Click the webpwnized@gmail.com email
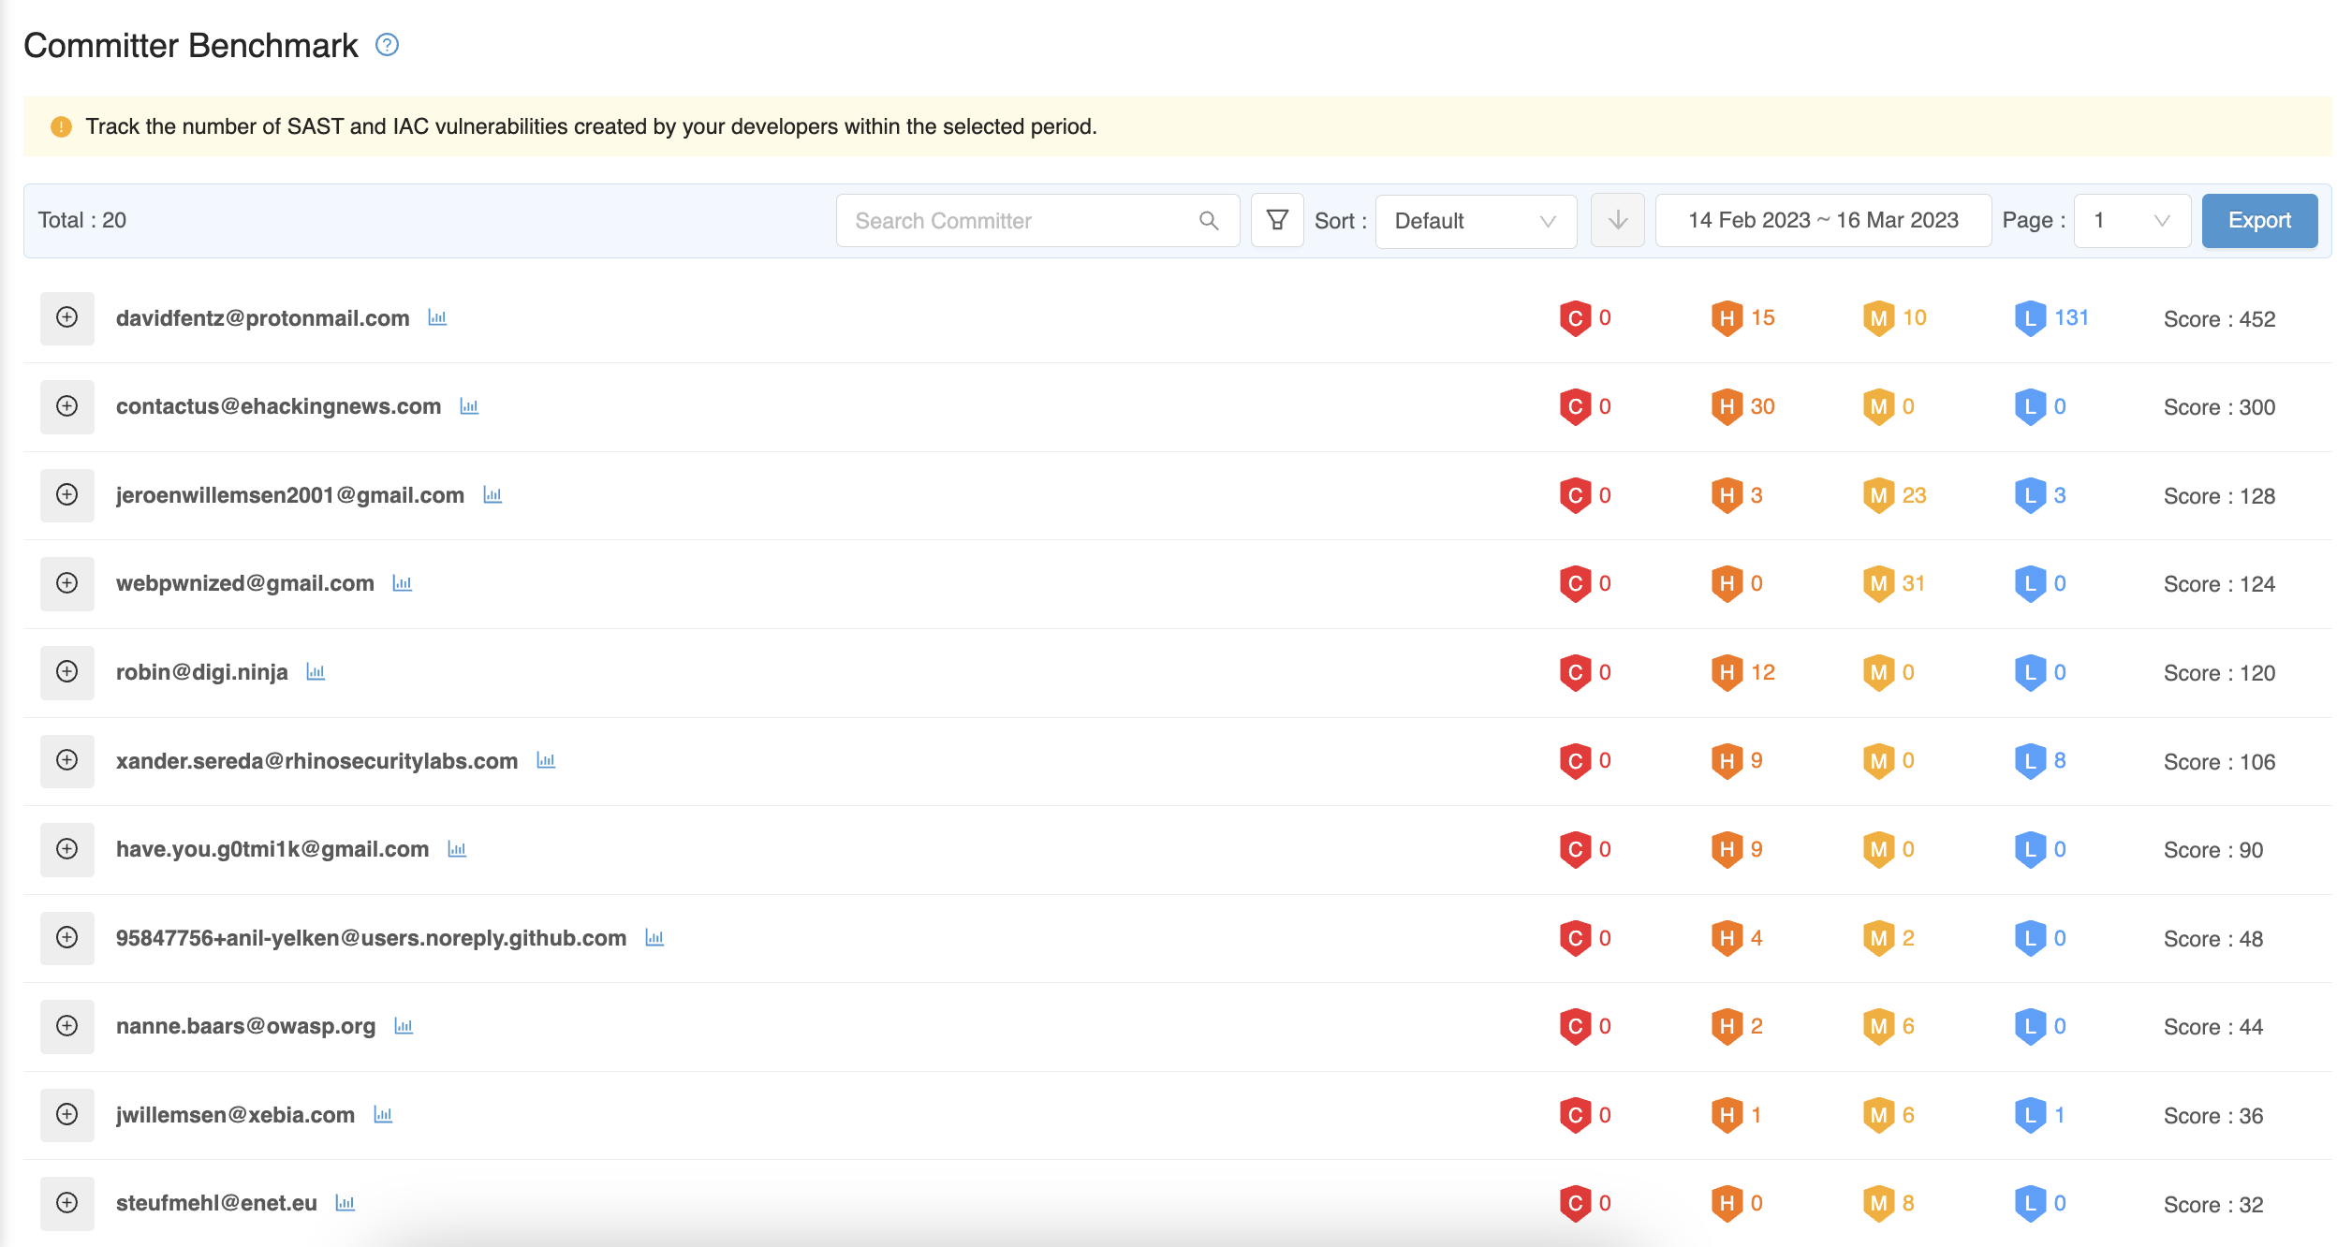The image size is (2337, 1247). point(244,583)
